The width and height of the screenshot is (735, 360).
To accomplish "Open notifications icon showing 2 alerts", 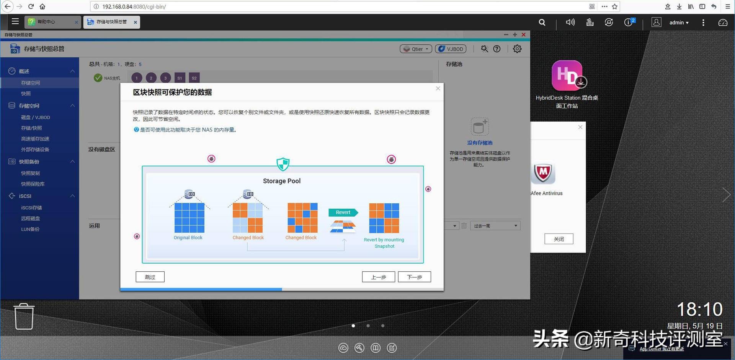I will coord(627,22).
